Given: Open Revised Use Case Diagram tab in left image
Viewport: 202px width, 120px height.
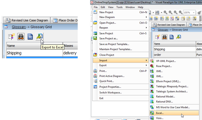Looking at the screenshot, I should pos(27,20).
